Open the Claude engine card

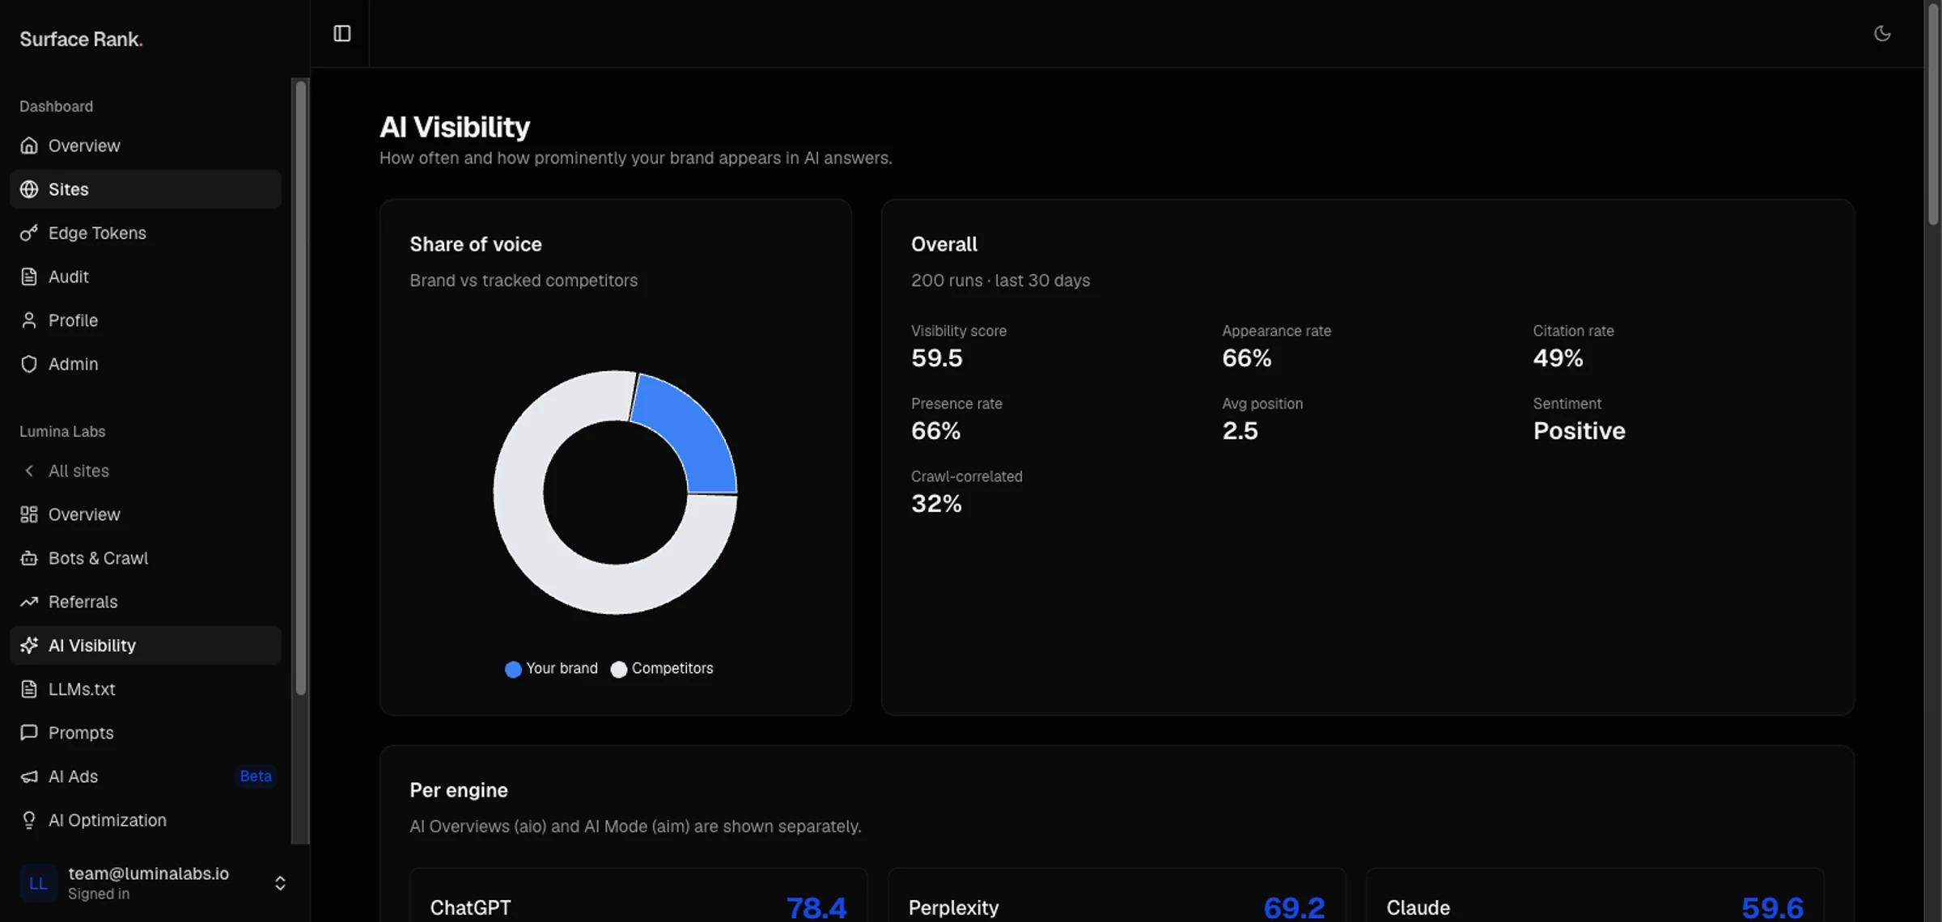[1595, 896]
